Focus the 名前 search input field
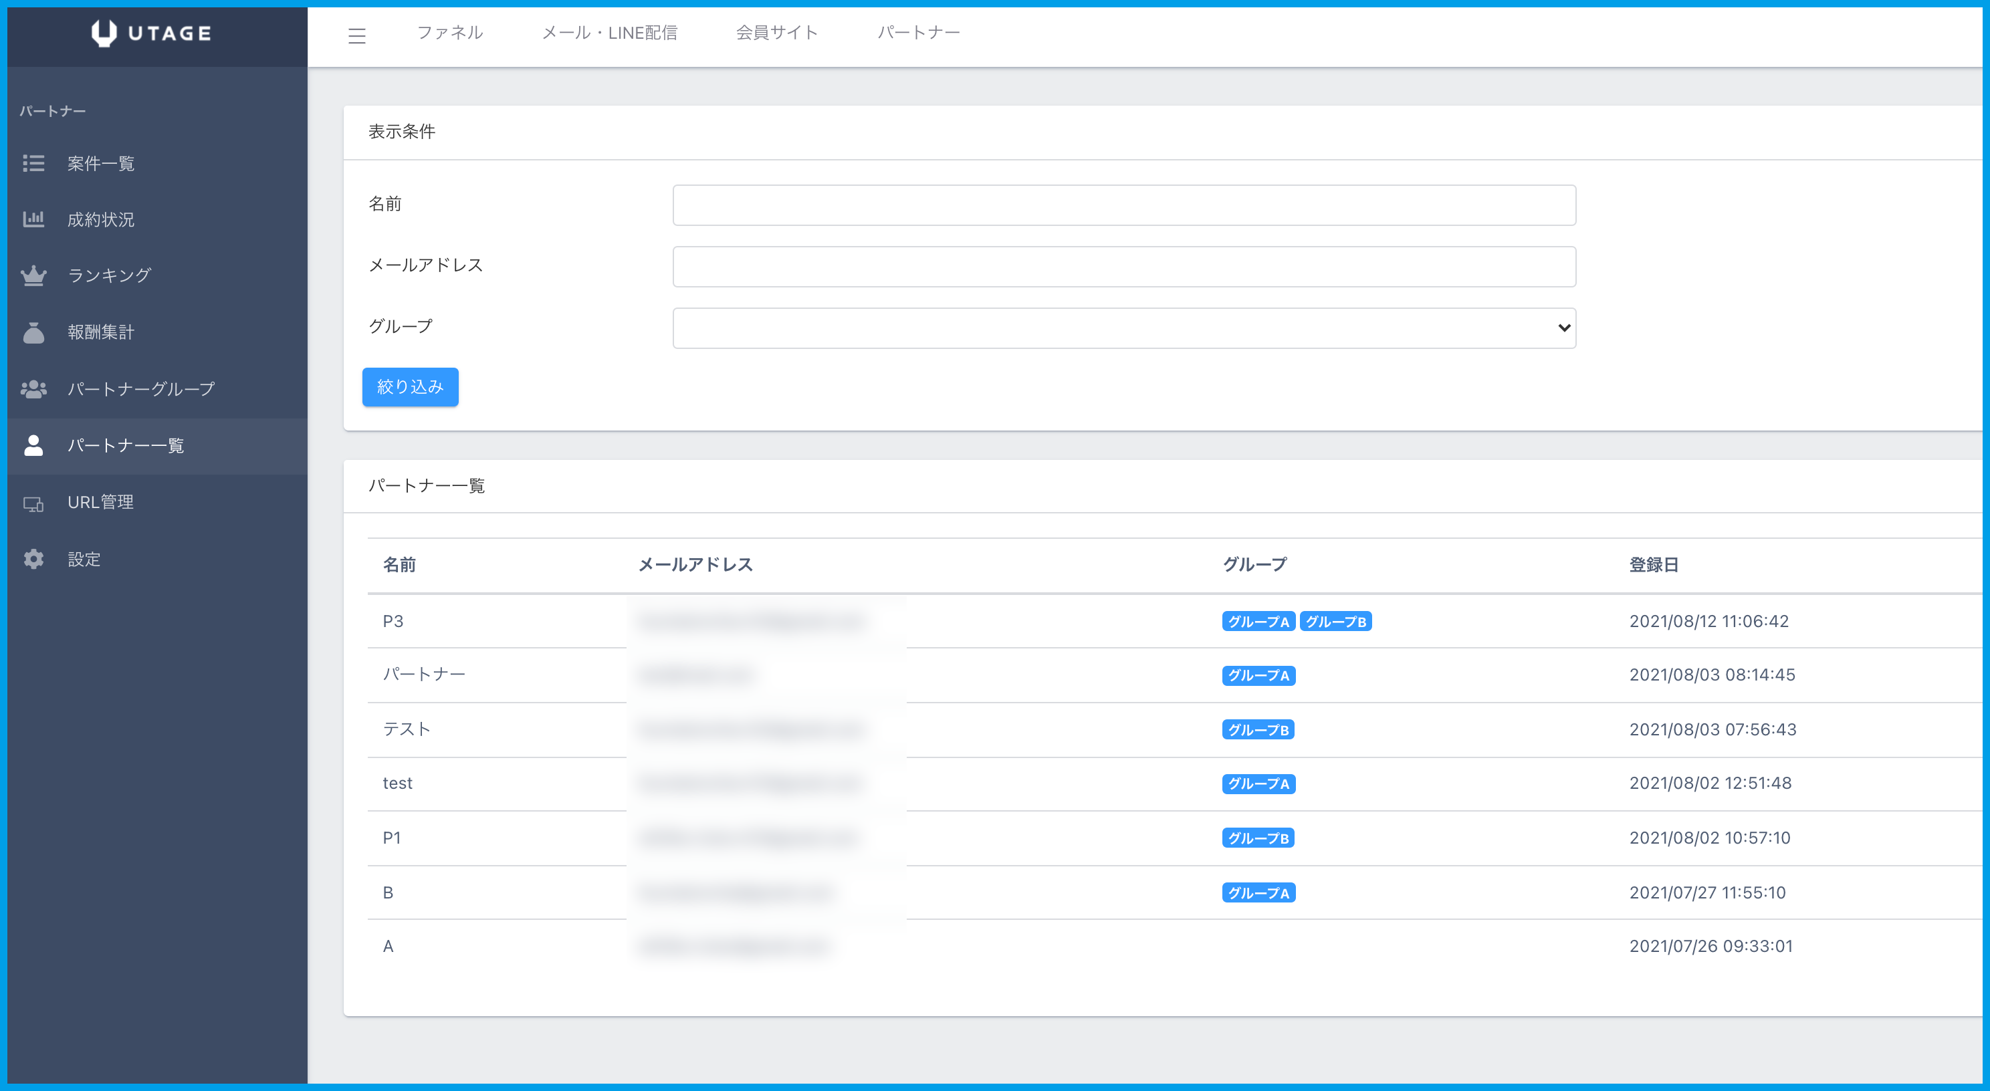 pos(1123,205)
